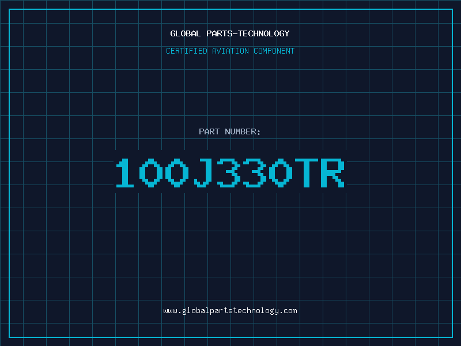Select the PART NUMBER: label
Viewport: 461px width, 346px height.
(x=229, y=131)
